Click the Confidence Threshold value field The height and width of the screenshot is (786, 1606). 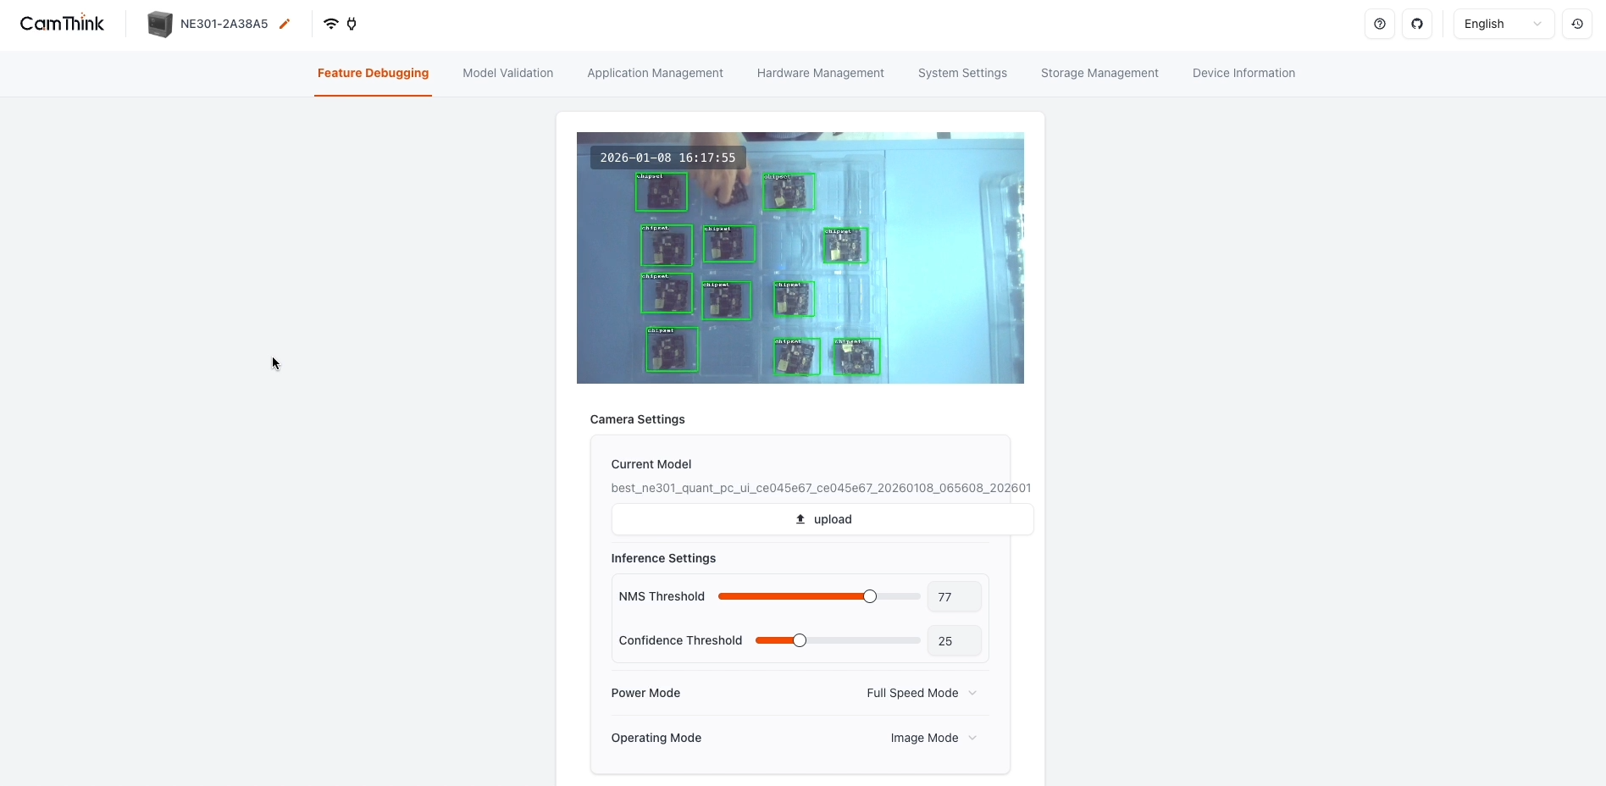click(954, 641)
